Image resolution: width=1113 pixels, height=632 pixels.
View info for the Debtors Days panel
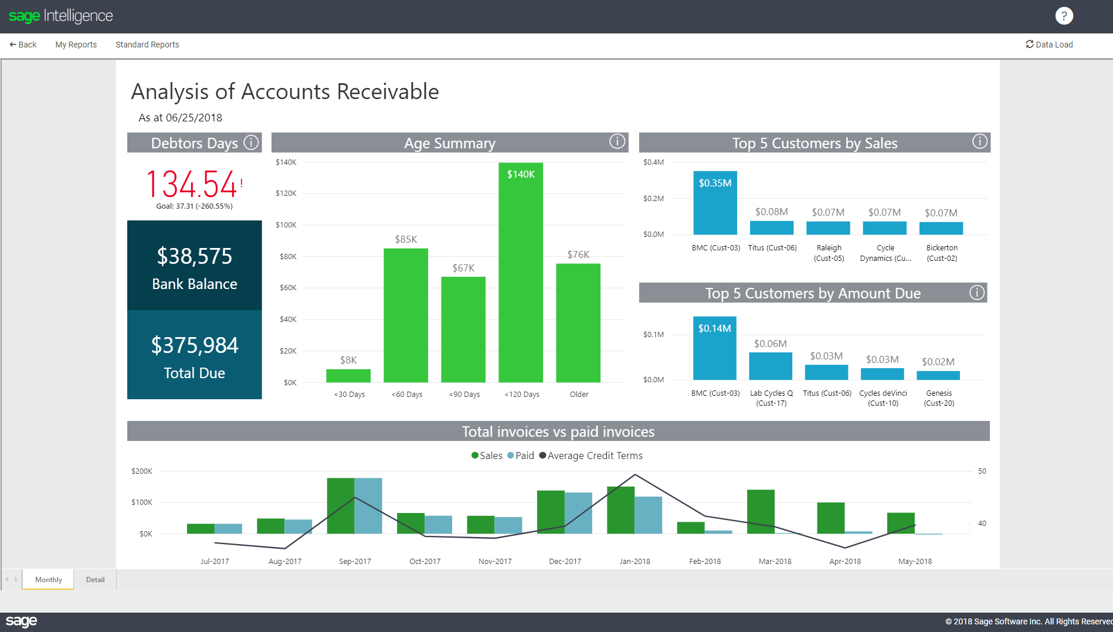(x=251, y=142)
